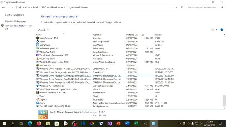Click the WinDirStat 1.1.2 icon
This screenshot has width=226, height=127.
[38, 65]
